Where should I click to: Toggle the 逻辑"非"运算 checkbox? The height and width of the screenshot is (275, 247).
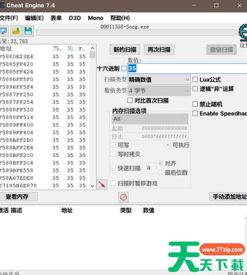point(195,89)
